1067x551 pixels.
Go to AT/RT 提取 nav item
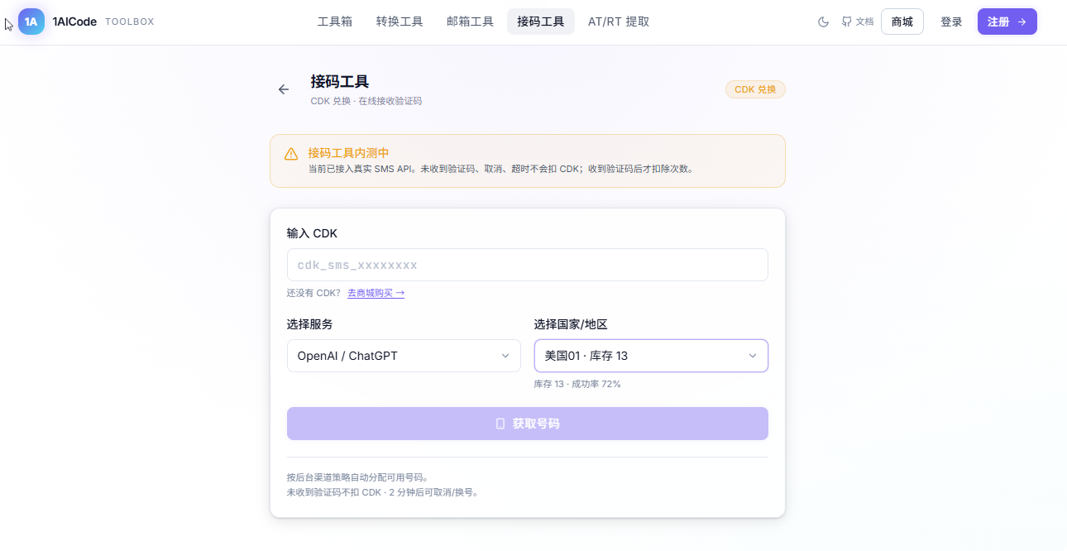[619, 22]
